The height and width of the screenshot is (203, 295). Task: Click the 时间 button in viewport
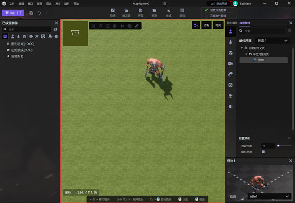pos(218,25)
